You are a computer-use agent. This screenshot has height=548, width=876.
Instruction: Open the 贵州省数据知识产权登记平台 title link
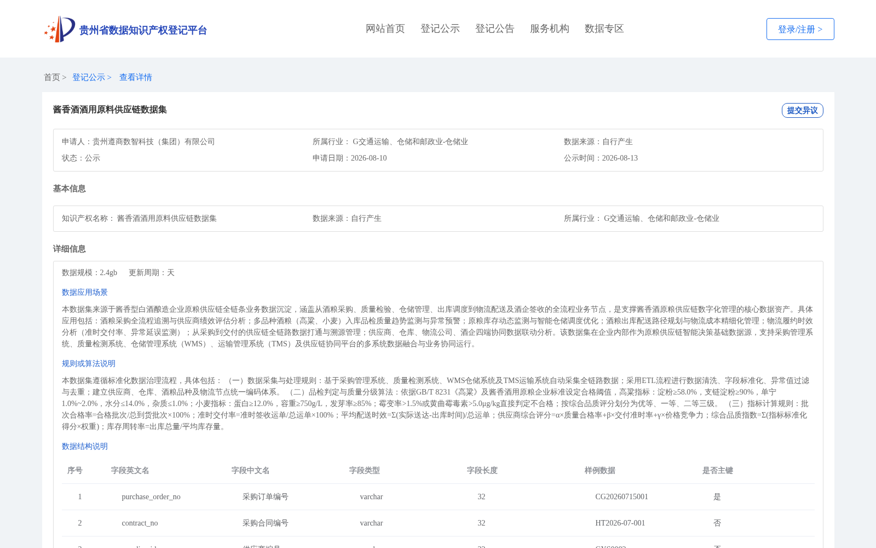tap(143, 30)
